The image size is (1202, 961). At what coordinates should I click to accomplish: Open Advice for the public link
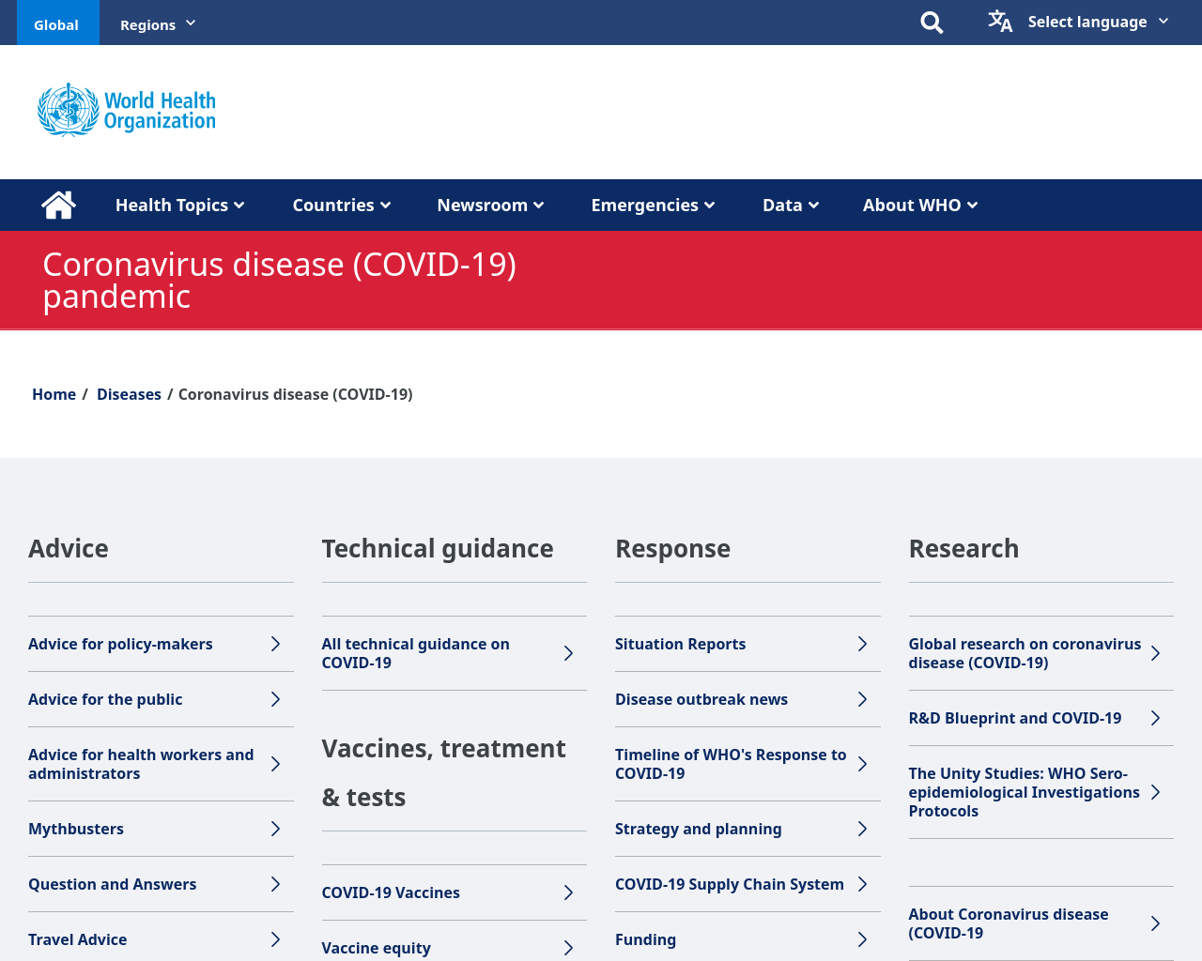[105, 699]
